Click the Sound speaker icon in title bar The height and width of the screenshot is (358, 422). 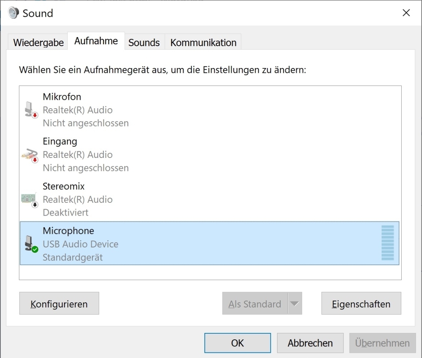[13, 13]
